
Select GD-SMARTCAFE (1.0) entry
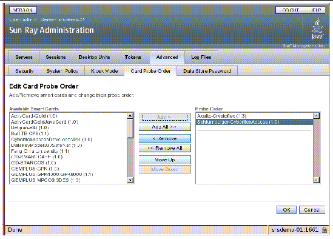[69, 157]
